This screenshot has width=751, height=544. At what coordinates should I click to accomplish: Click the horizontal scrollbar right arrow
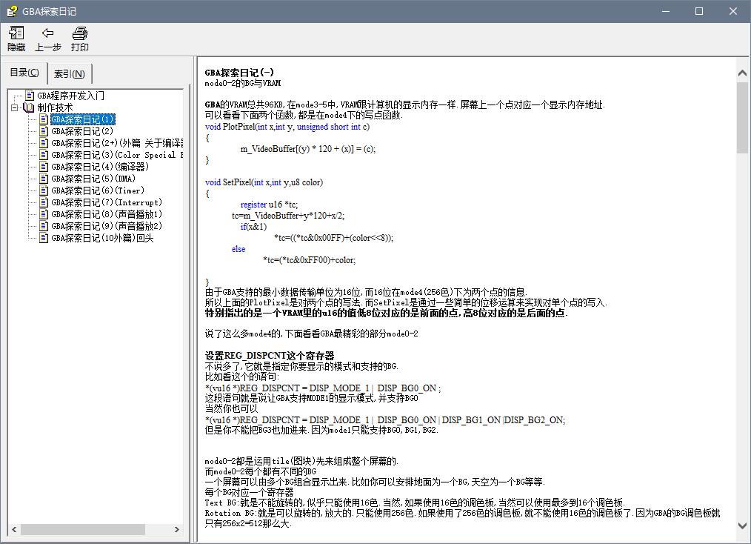176,530
